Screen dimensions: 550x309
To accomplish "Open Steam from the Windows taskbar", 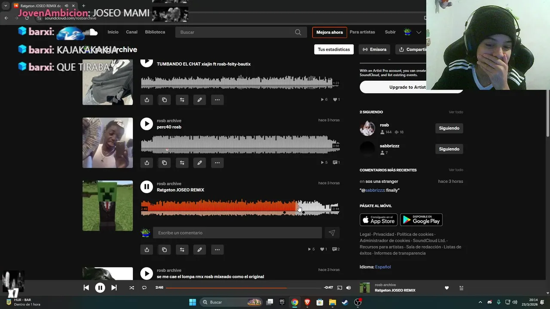I will pyautogui.click(x=345, y=302).
